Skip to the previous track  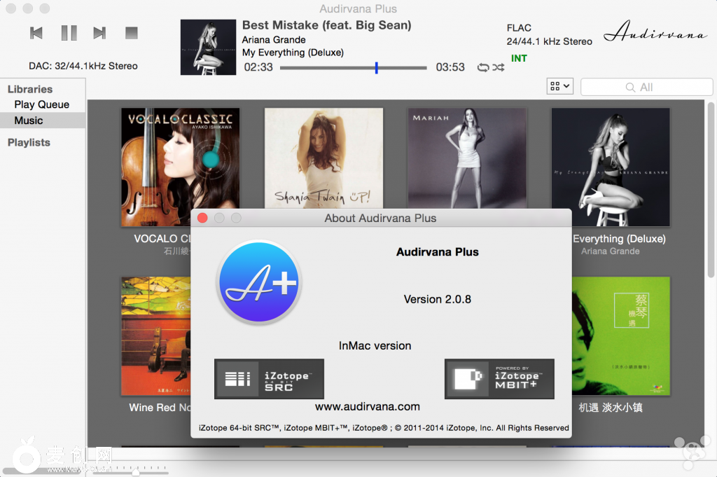[36, 33]
